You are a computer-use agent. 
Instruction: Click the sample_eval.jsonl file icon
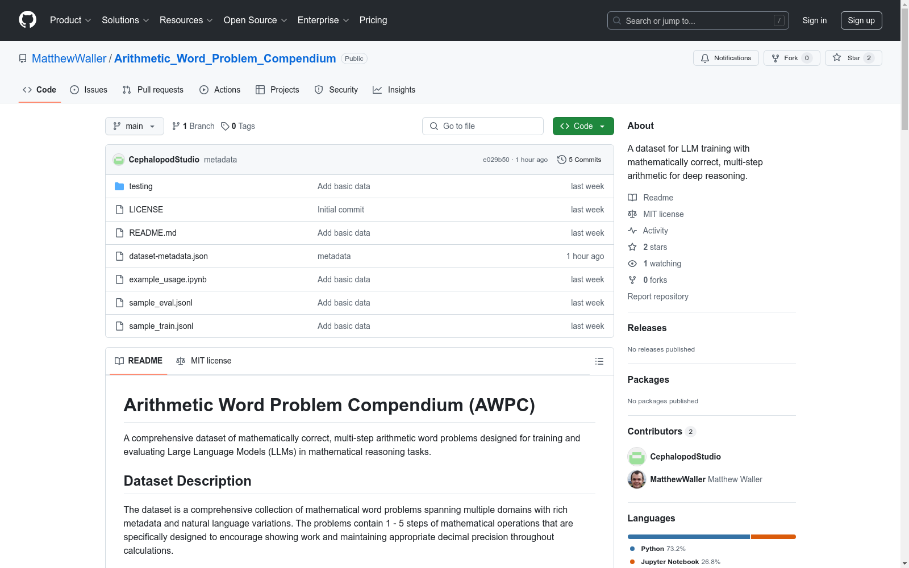(119, 303)
